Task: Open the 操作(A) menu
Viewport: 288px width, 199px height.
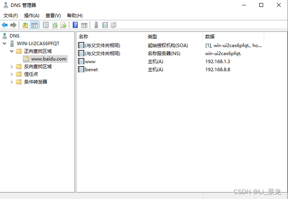Action: coord(32,15)
